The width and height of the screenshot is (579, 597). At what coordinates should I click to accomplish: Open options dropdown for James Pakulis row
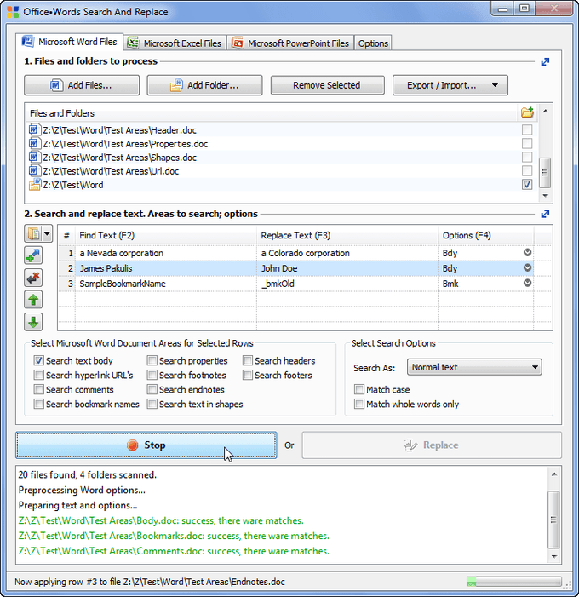[527, 267]
